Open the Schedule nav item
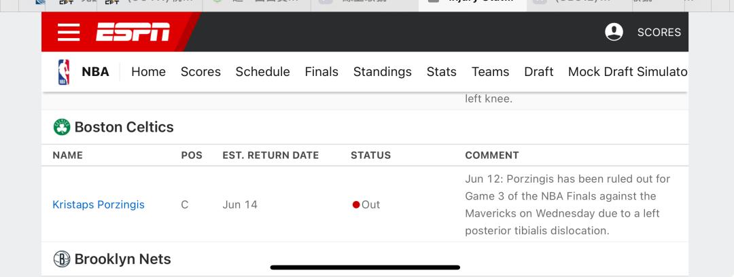The height and width of the screenshot is (277, 734). 262,71
